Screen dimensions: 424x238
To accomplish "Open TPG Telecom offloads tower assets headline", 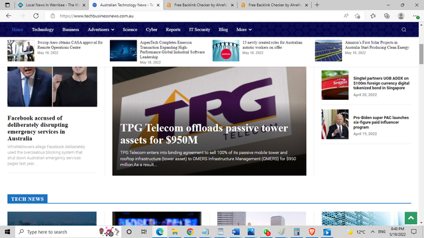I will [204, 134].
